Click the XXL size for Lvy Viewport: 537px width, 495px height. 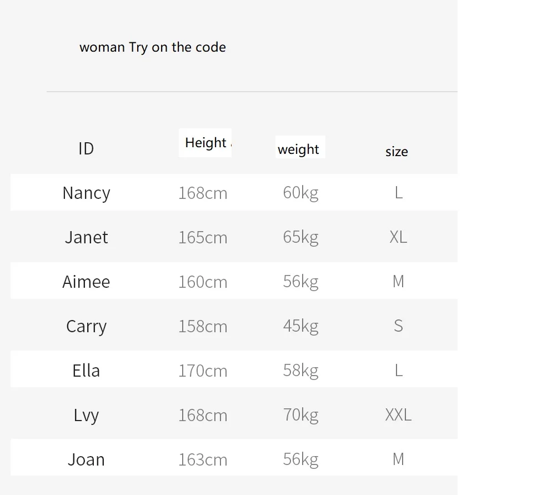[398, 415]
